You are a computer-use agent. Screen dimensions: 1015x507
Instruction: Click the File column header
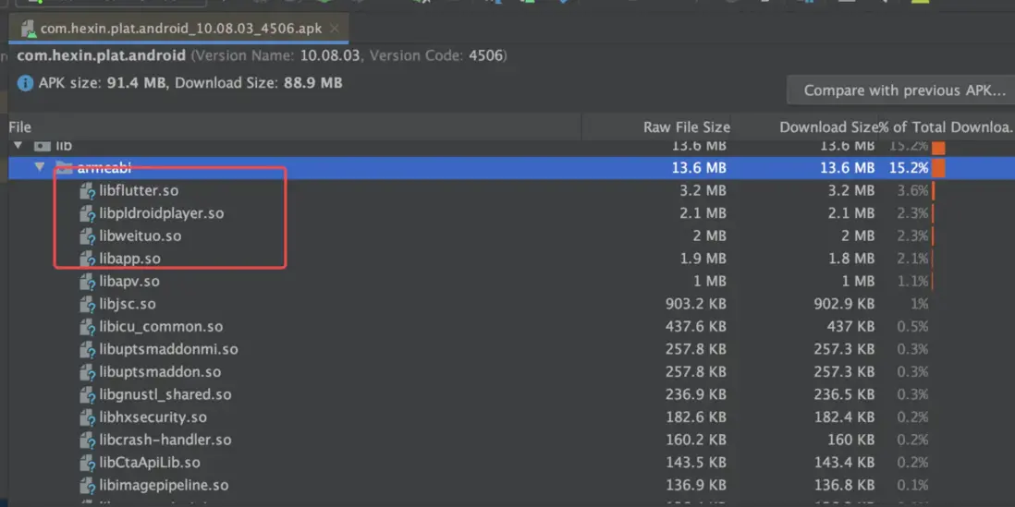coord(20,127)
